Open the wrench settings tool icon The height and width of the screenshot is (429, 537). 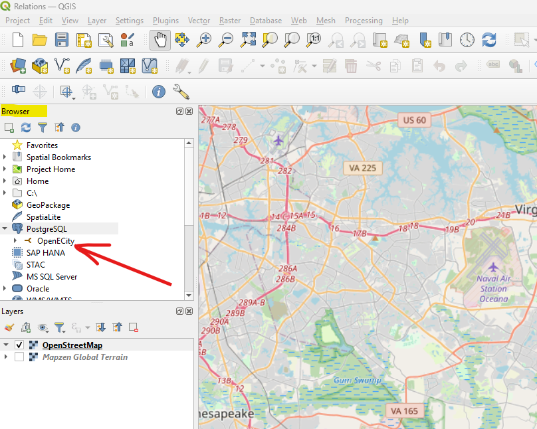pos(181,92)
